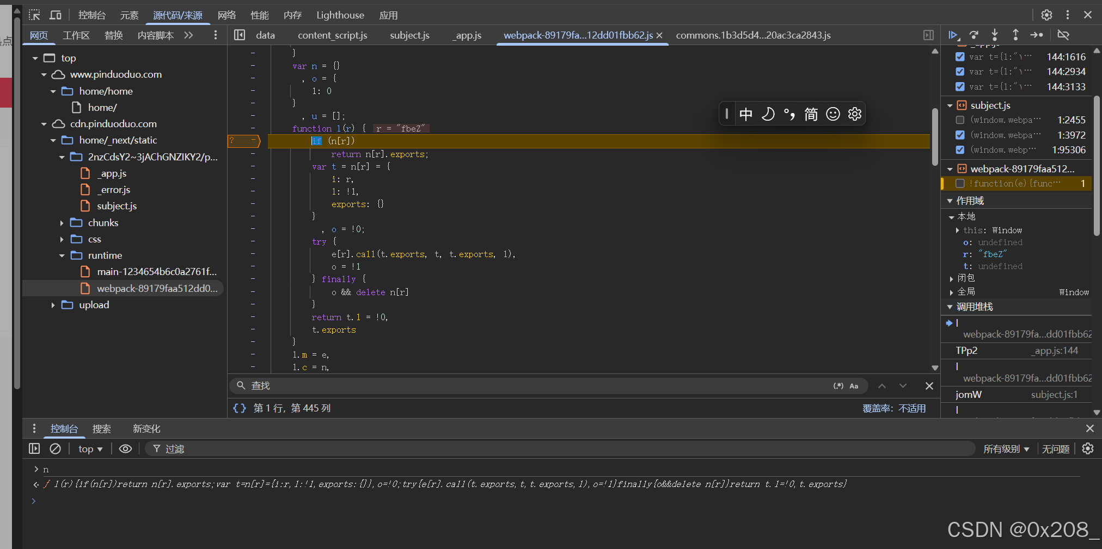Screen dimensions: 1102x549
Task: Deactivate all breakpoints
Action: [x=1063, y=35]
